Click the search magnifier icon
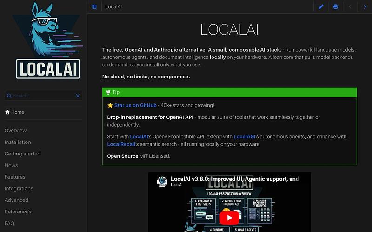This screenshot has width=372, height=232. point(9,96)
